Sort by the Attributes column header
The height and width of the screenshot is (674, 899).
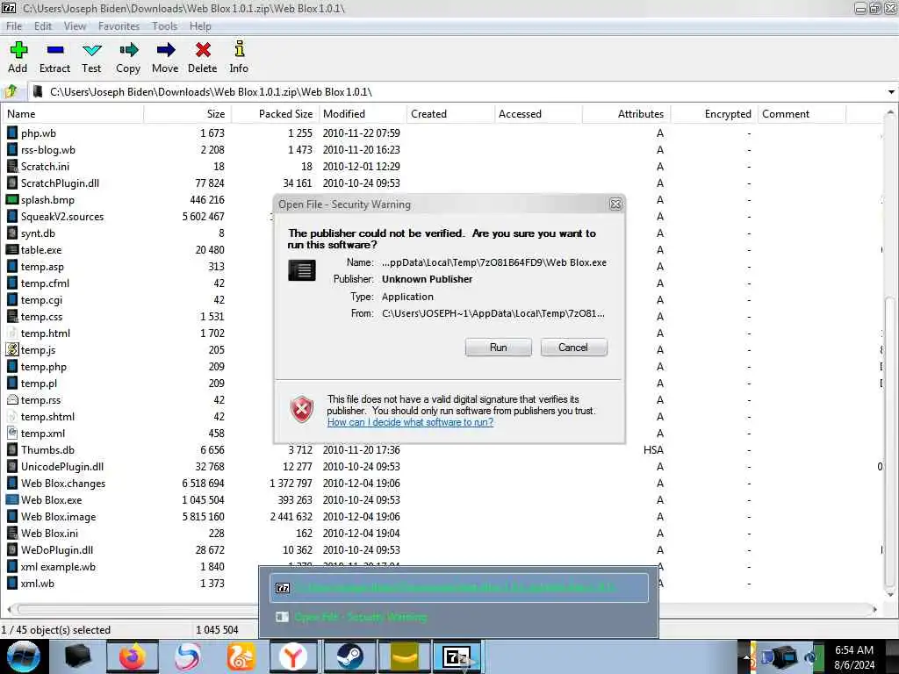pyautogui.click(x=626, y=114)
